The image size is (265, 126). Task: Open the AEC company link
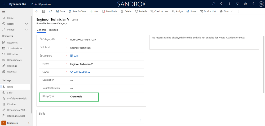point(76,56)
